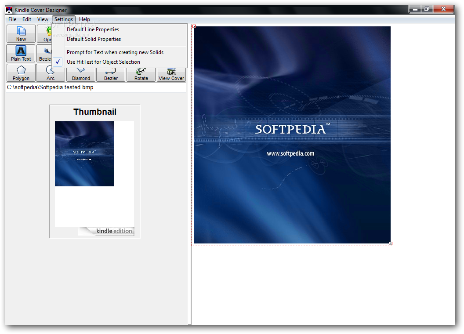Close the open Settings menu
This screenshot has width=464, height=334.
[64, 19]
